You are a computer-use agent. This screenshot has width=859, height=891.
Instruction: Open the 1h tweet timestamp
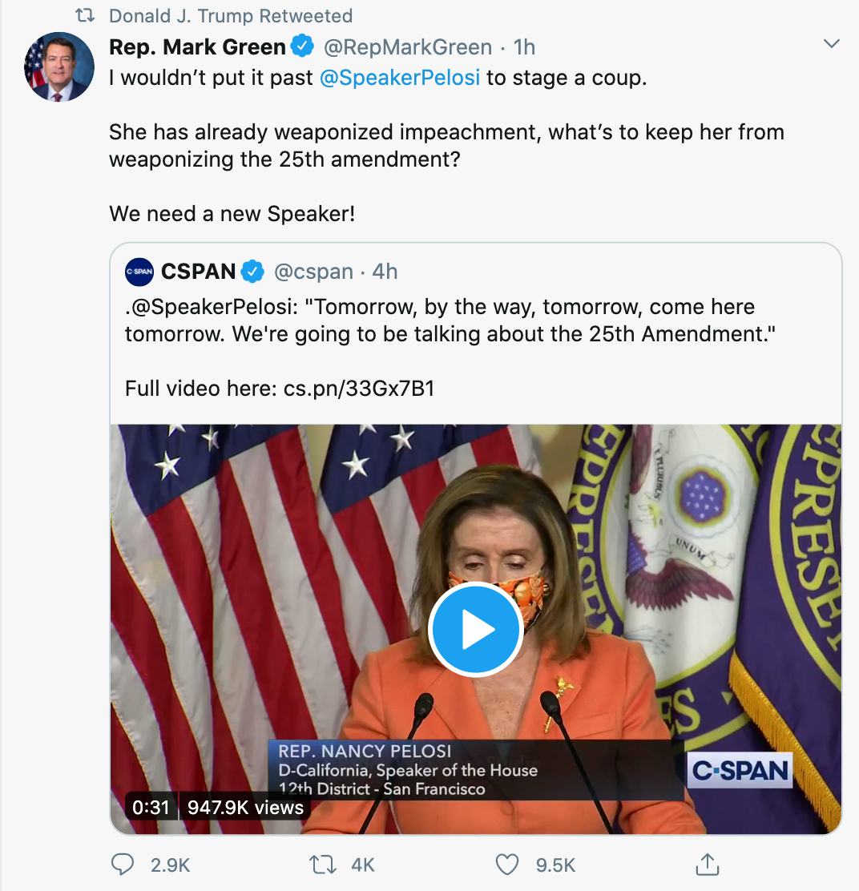coord(524,47)
